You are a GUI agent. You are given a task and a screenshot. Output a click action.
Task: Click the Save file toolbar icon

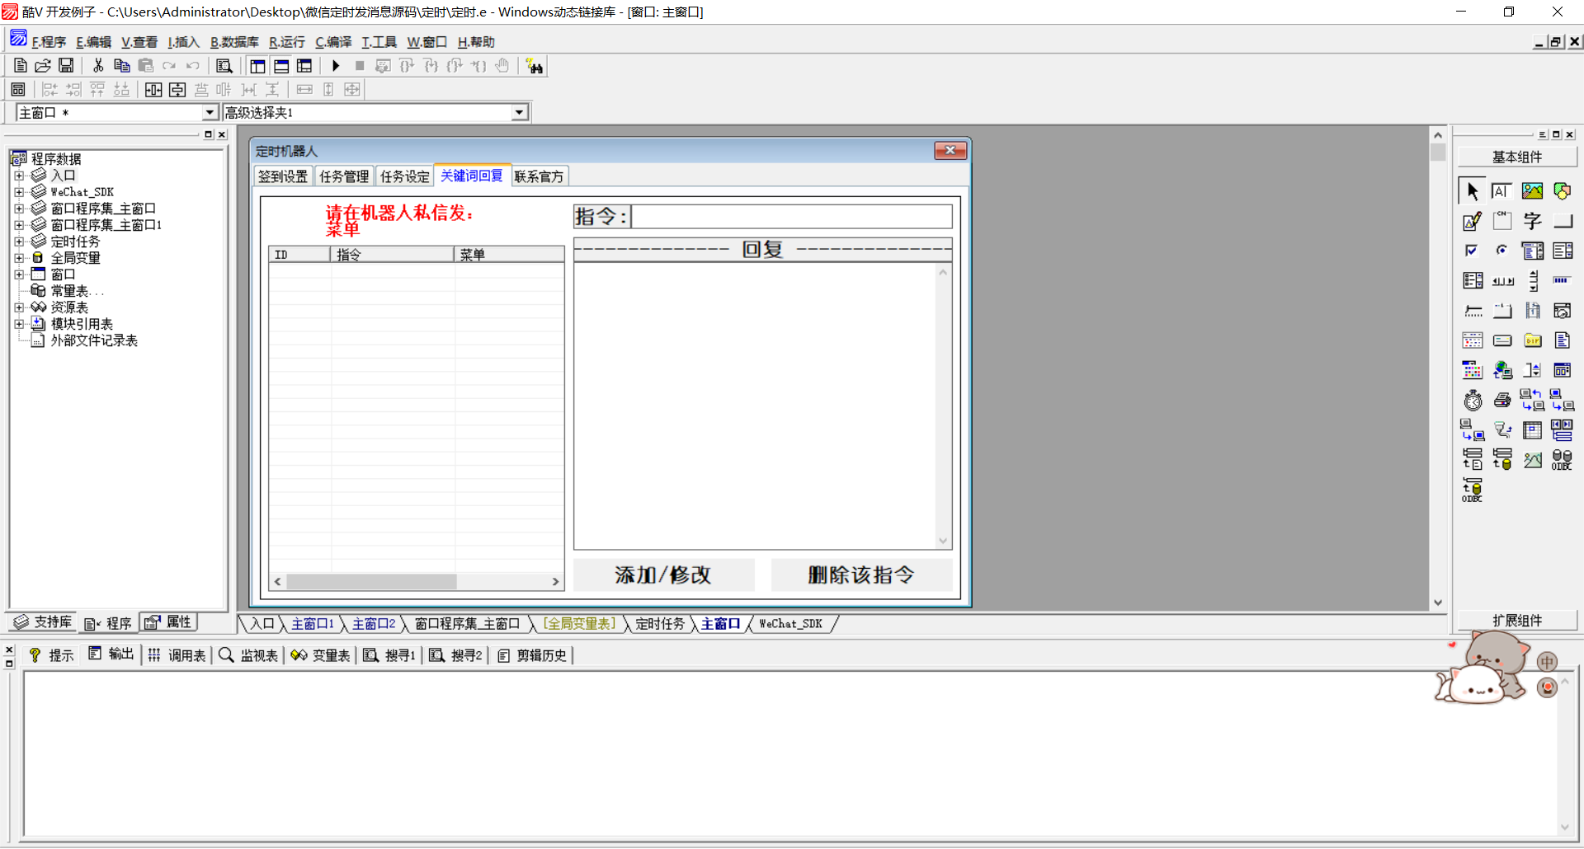[x=66, y=66]
